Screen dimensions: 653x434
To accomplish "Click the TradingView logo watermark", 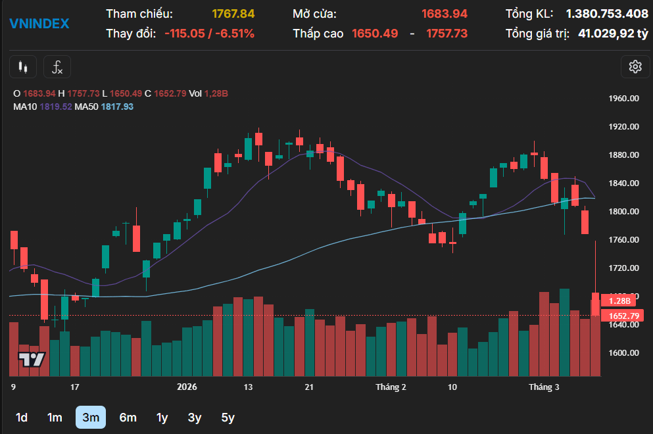I will [32, 360].
